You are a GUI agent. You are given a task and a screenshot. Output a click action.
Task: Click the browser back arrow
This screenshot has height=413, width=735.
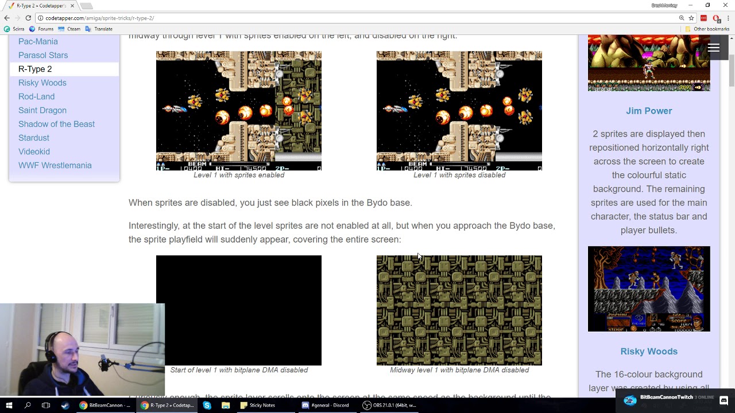[x=7, y=18]
